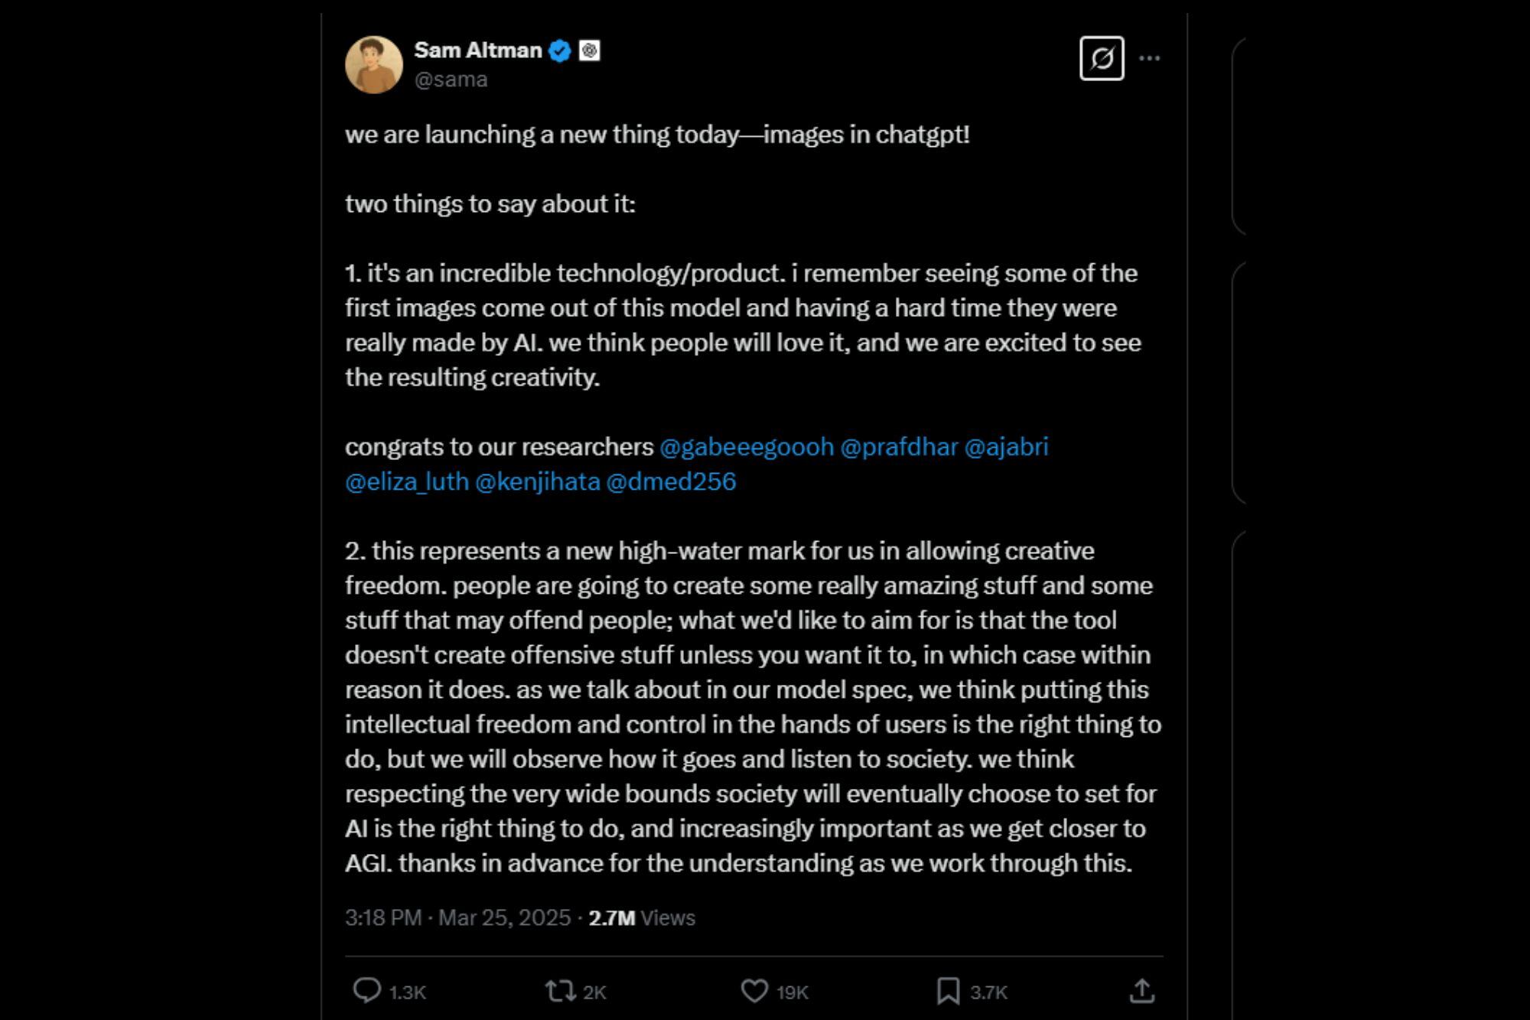Open Sam Altman's profile picture

pyautogui.click(x=374, y=65)
